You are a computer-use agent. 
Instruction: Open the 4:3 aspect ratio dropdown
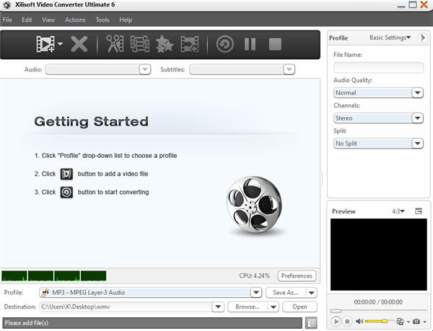click(398, 211)
